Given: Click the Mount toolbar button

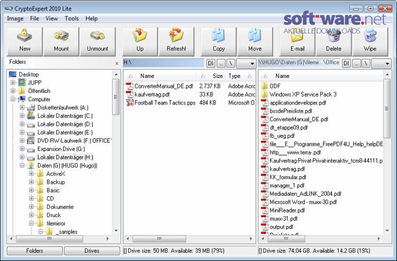Looking at the screenshot, I should coord(61,42).
